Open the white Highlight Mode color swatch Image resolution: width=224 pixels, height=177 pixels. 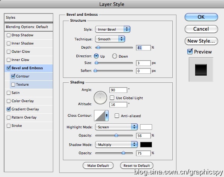pos(146,127)
